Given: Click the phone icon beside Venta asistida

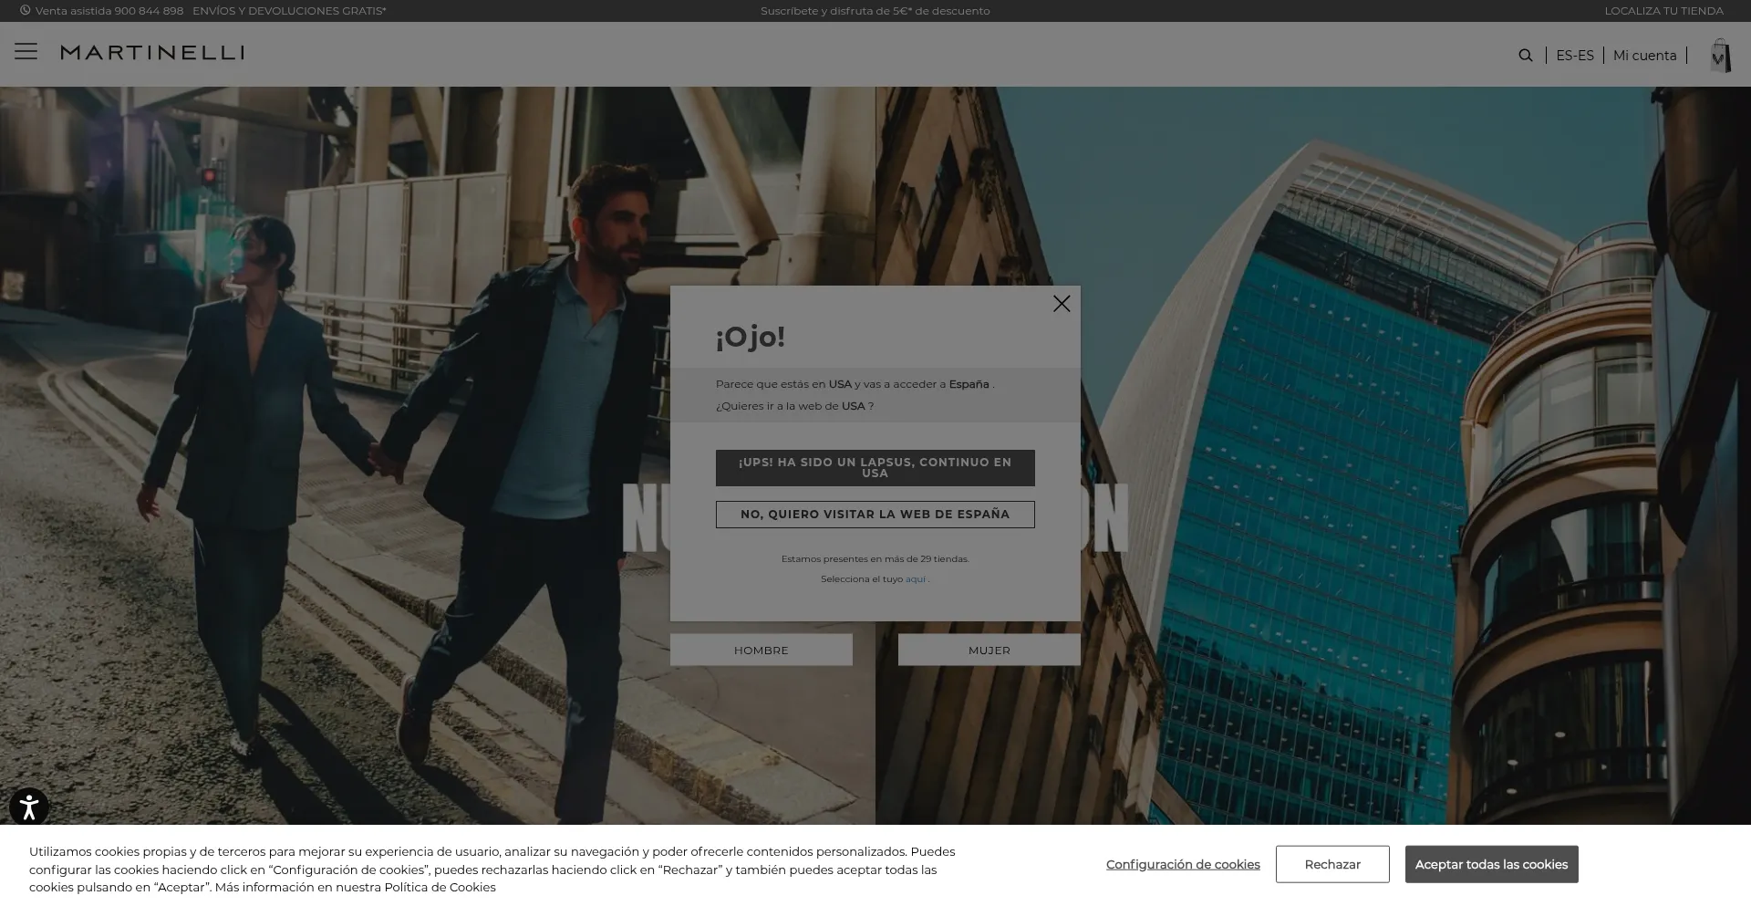Looking at the screenshot, I should [26, 11].
